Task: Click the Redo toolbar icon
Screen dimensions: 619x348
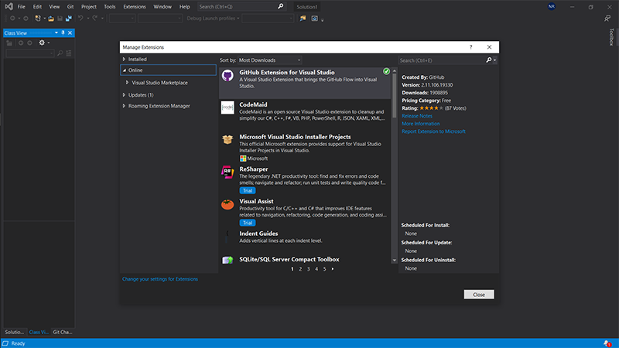Action: coord(94,18)
